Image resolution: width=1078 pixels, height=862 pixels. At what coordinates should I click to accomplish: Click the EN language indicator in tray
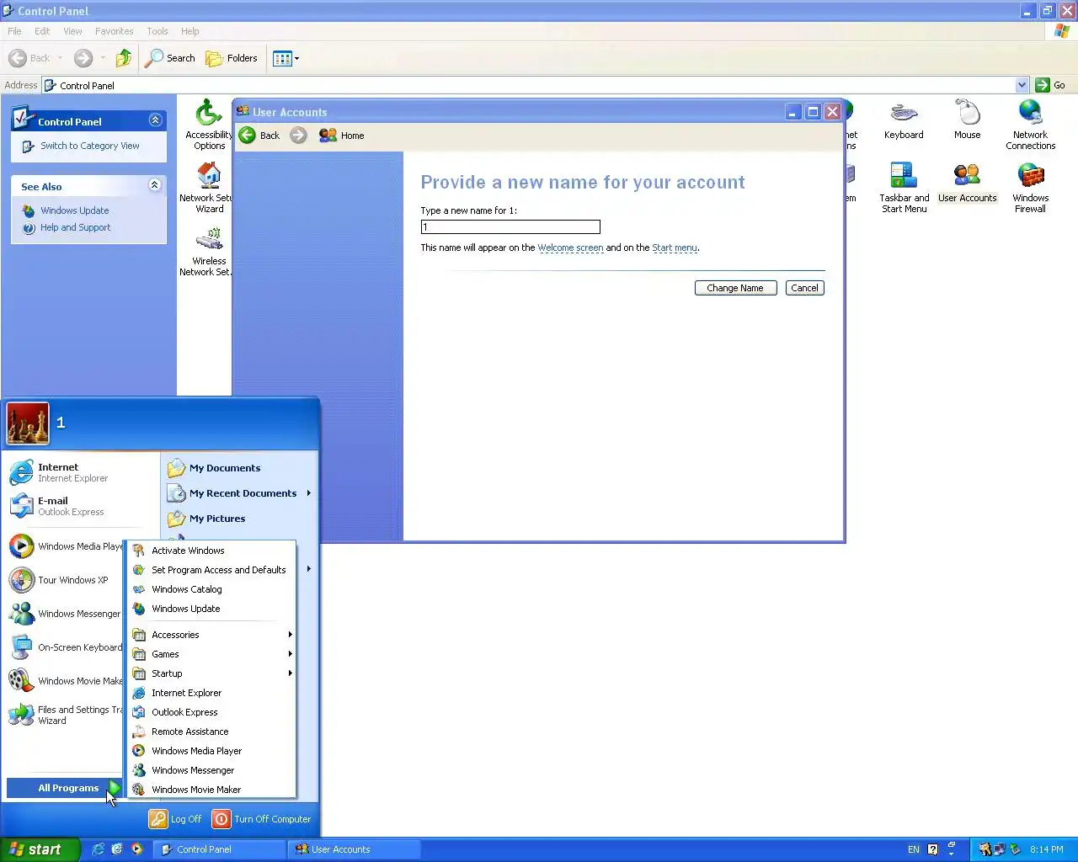[x=913, y=849]
